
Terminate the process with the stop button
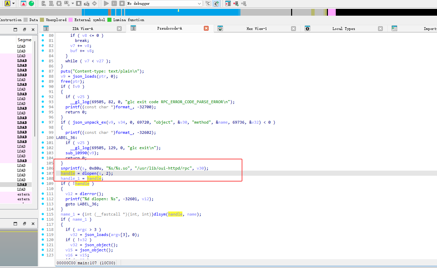coord(122,3)
